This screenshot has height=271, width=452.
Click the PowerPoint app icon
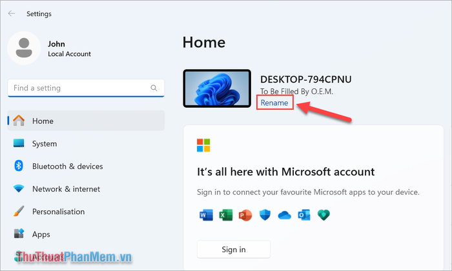244,214
